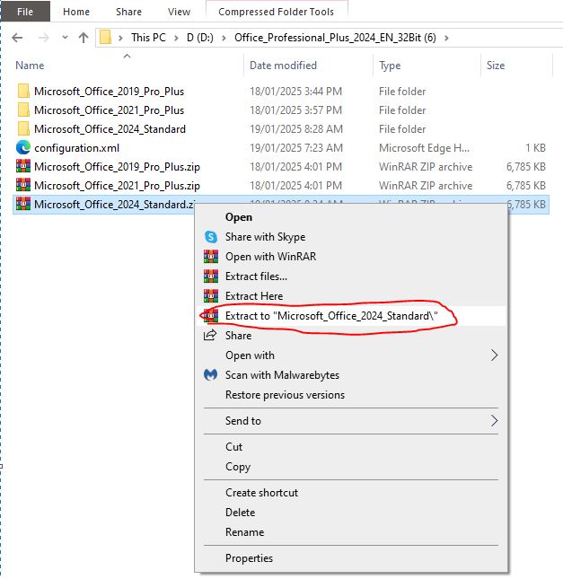Choose Cut in context menu

pyautogui.click(x=233, y=447)
